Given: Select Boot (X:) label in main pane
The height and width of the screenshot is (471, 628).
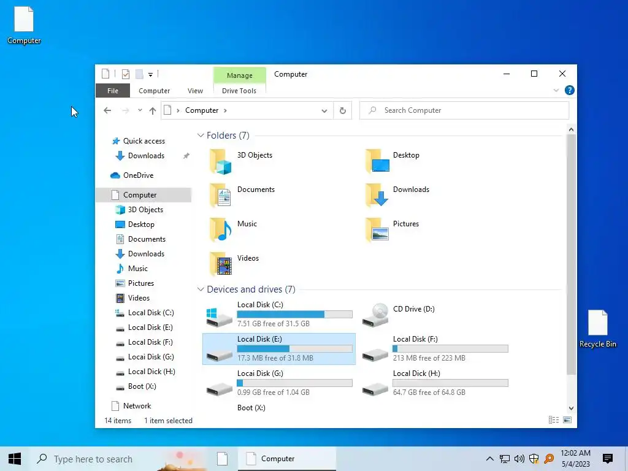Looking at the screenshot, I should tap(251, 408).
